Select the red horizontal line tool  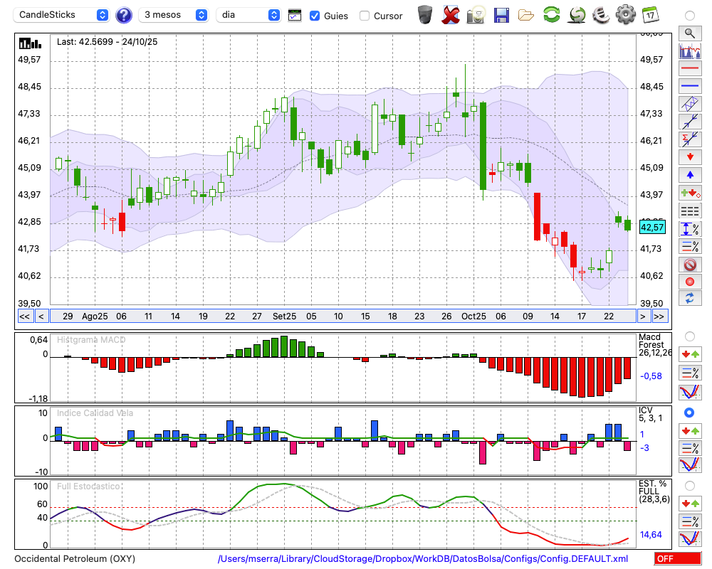(x=690, y=68)
